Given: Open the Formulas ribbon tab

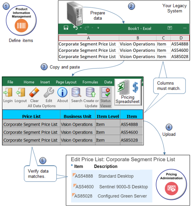Looking at the screenshot, I should (90, 82).
